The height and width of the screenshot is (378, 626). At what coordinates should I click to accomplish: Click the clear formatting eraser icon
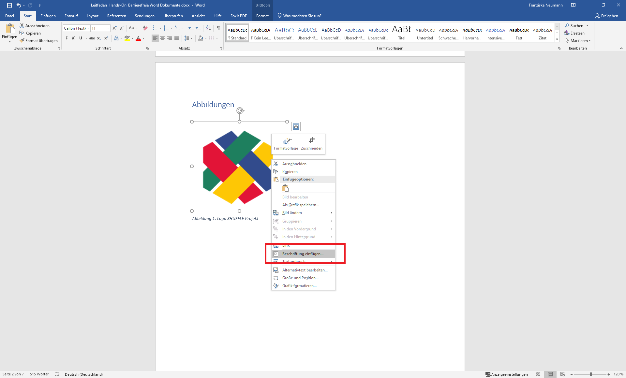(x=145, y=28)
